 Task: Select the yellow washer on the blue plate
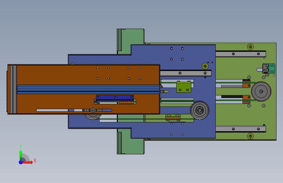(x=205, y=66)
